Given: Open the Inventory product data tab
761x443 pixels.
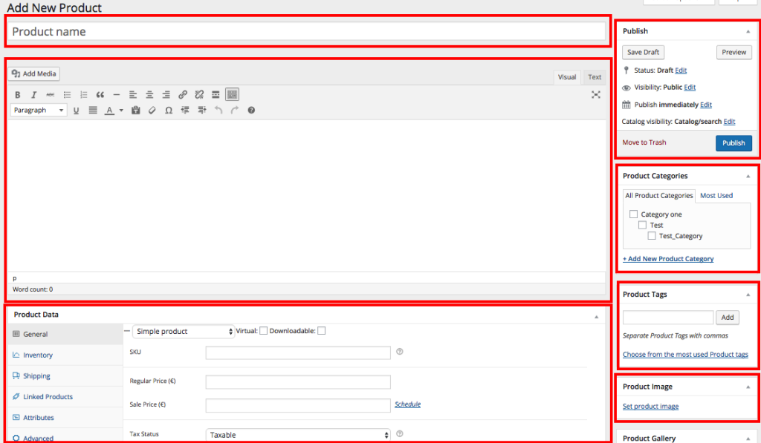Looking at the screenshot, I should point(38,355).
